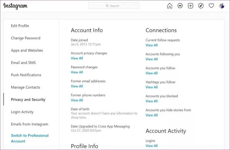View all Hashtags you follow
Image resolution: width=230 pixels, height=150 pixels.
(151, 87)
